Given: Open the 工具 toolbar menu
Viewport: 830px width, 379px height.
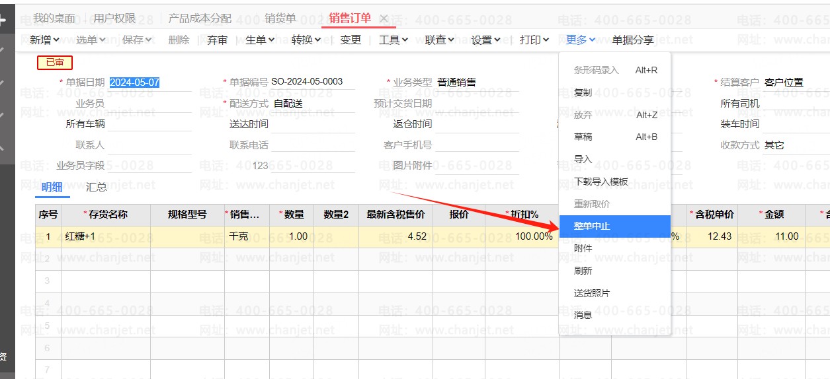Looking at the screenshot, I should (x=393, y=40).
